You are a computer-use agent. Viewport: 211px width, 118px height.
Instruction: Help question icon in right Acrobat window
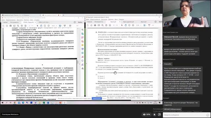pyautogui.click(x=156, y=22)
